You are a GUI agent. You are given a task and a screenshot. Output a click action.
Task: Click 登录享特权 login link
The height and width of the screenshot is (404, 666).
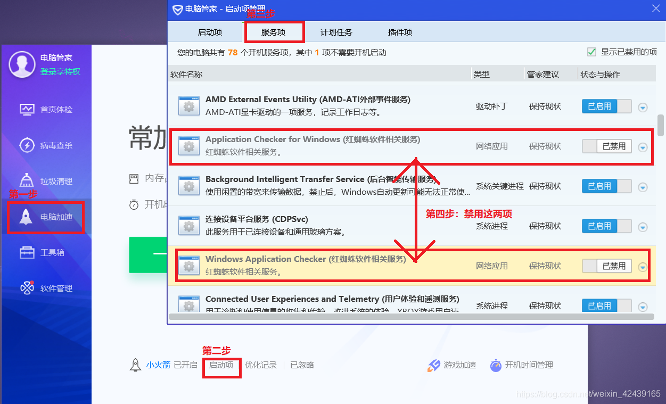point(60,71)
